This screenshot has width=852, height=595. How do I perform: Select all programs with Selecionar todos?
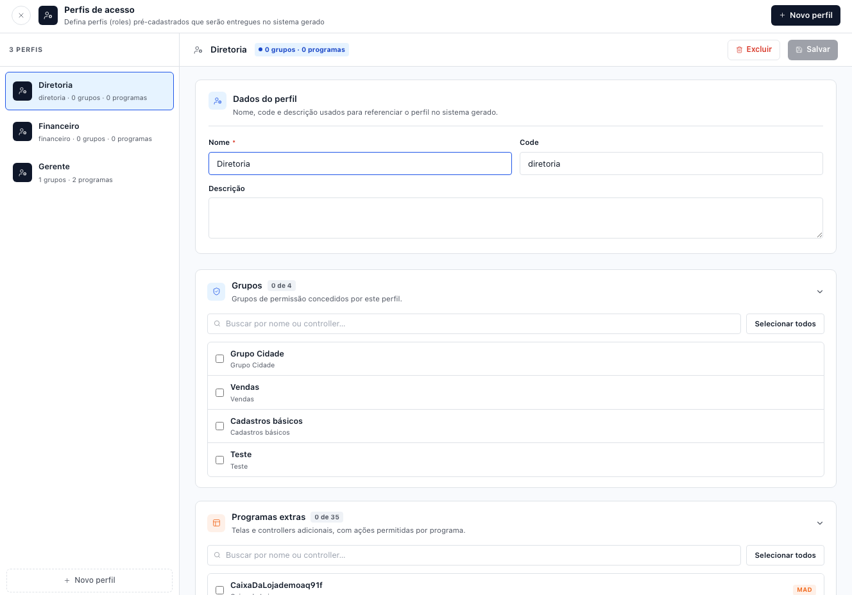785,555
